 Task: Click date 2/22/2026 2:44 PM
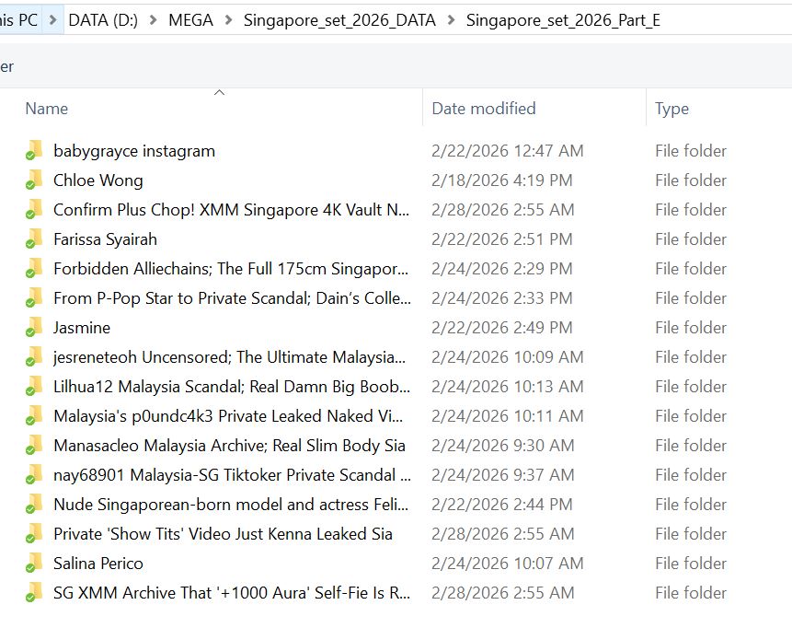click(501, 504)
